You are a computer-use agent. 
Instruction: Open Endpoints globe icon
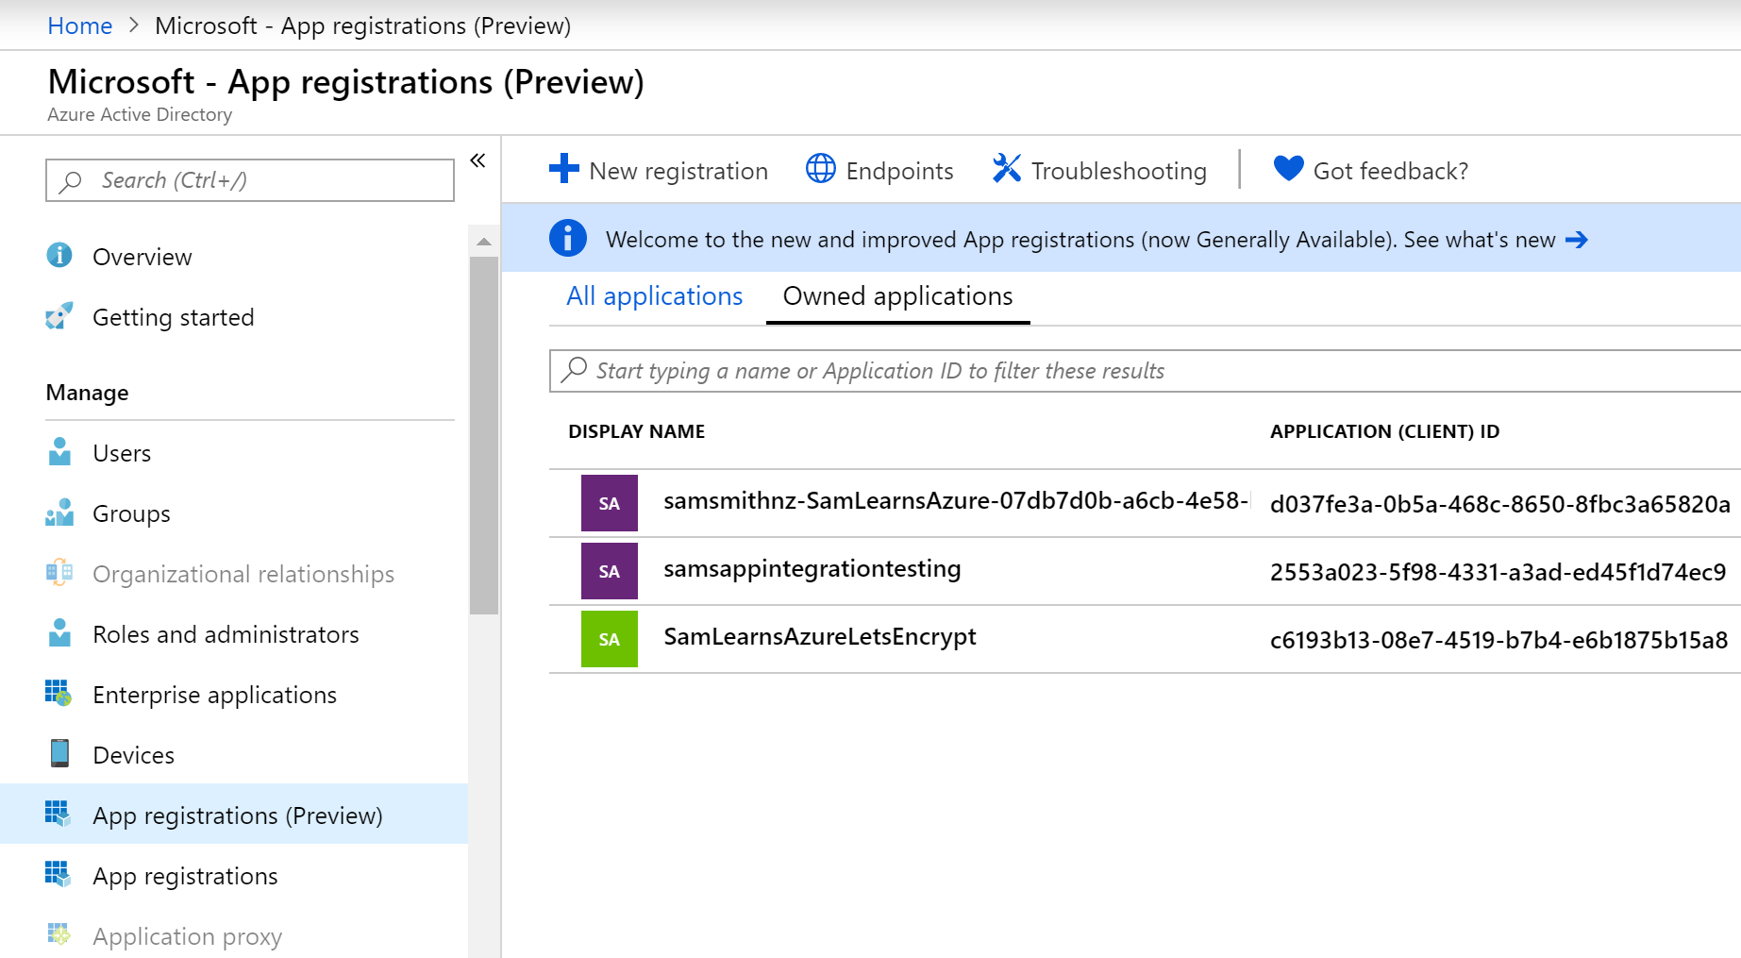[820, 169]
